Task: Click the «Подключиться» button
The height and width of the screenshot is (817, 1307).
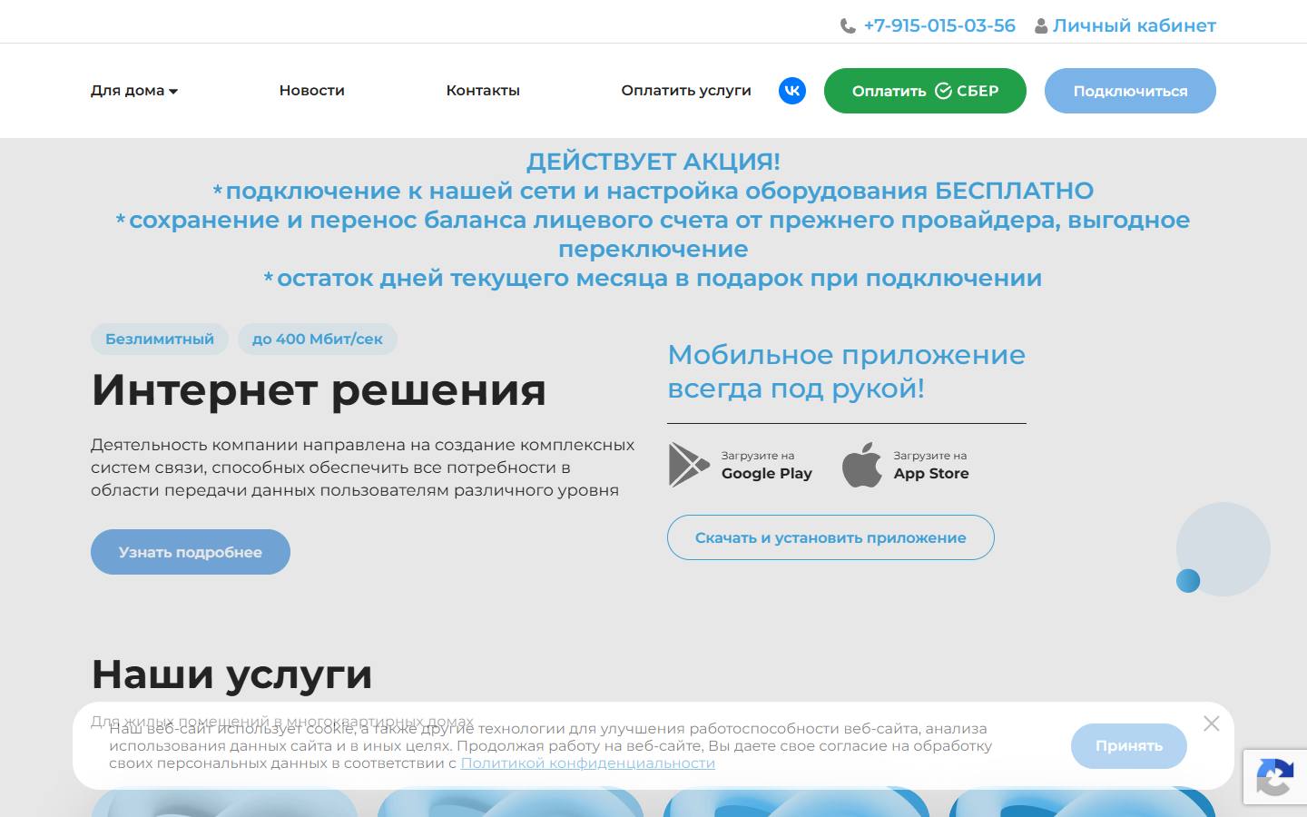Action: 1130,91
